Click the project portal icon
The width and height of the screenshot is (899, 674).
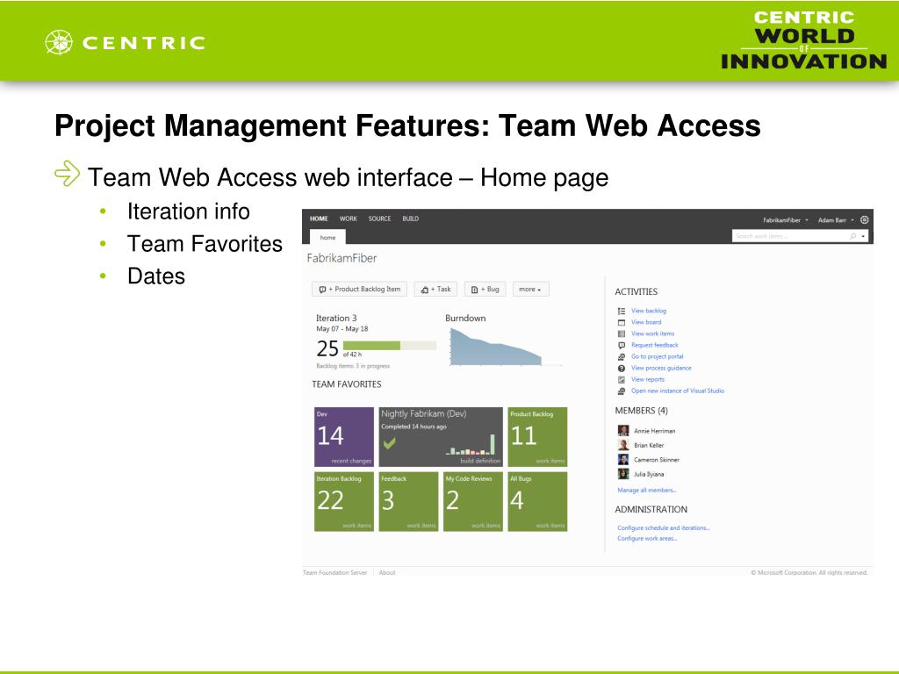point(622,357)
